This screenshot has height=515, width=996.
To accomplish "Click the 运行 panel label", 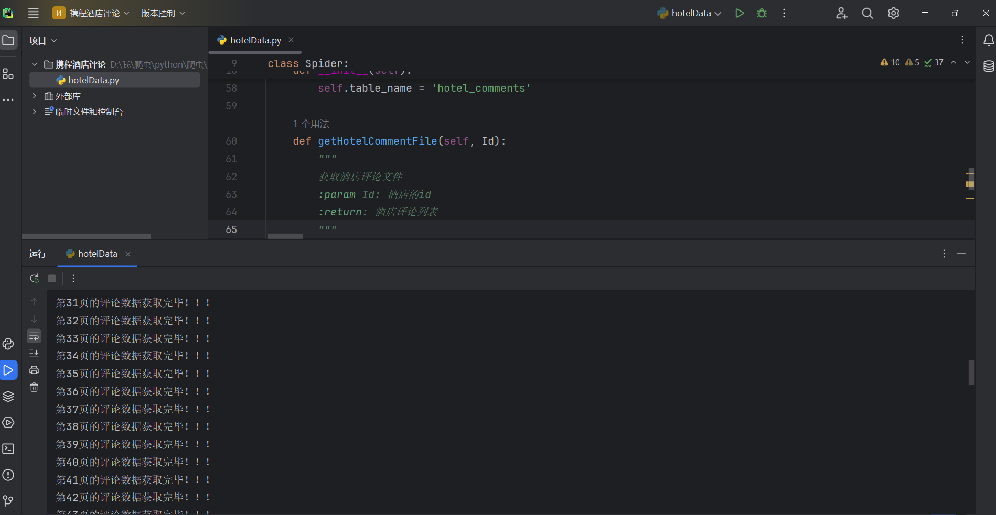I will (38, 254).
